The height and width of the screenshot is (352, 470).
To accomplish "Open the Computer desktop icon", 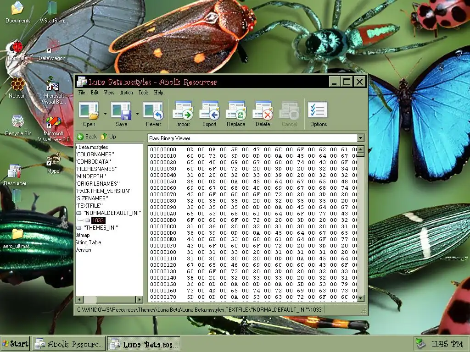I will point(18,50).
